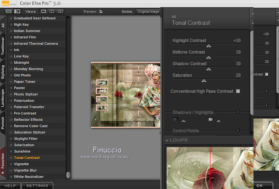Click the filter list scrollbar thumb

point(68,175)
